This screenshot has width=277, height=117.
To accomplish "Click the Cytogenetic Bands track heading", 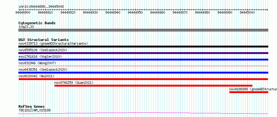I will tap(37, 23).
